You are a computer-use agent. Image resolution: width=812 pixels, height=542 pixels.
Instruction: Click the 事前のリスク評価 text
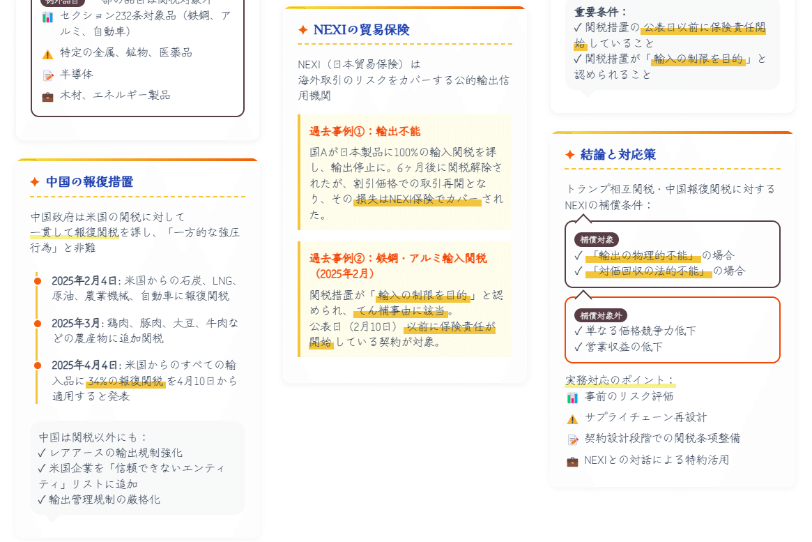629,396
